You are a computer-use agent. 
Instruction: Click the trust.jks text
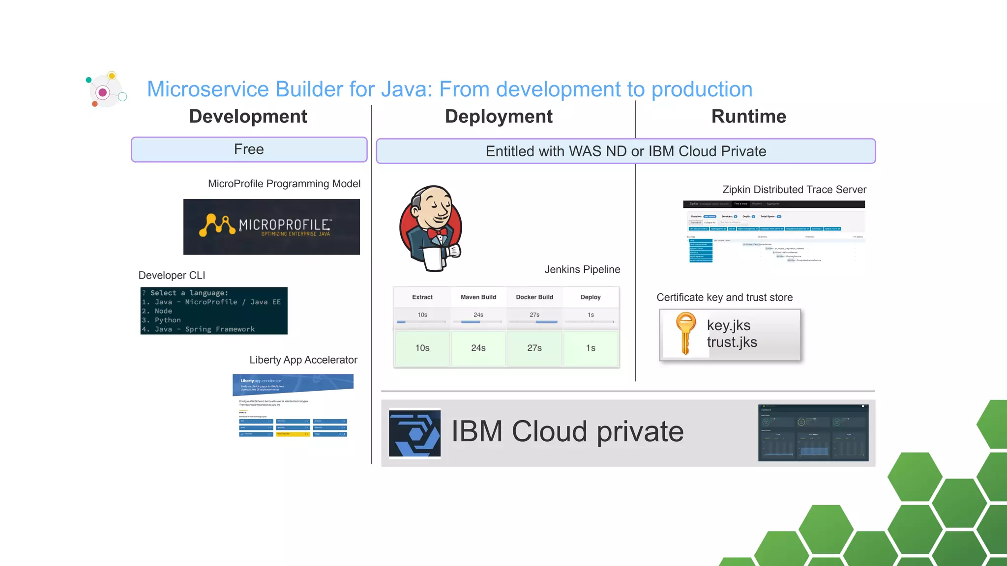click(732, 342)
